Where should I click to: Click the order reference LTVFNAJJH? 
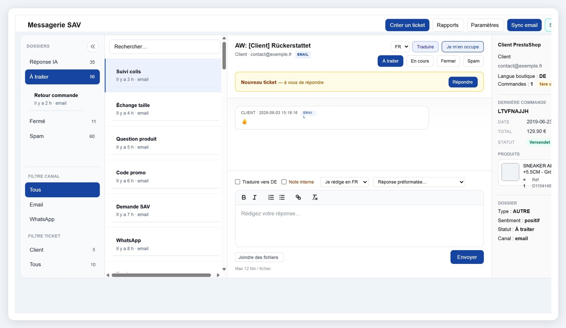(513, 112)
